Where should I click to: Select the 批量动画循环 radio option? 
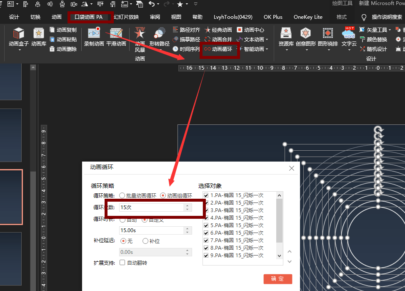122,195
